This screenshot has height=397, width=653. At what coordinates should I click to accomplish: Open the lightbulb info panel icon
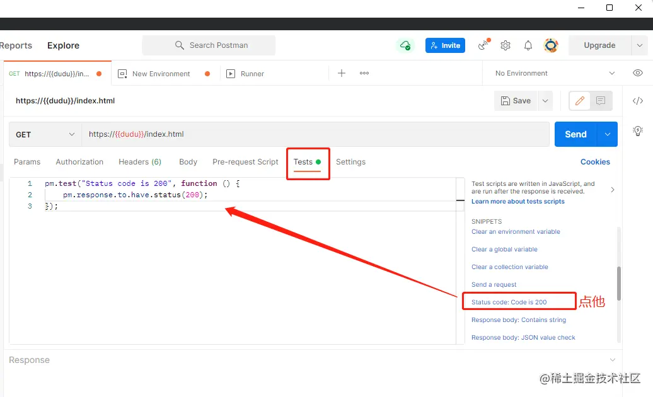tap(638, 131)
